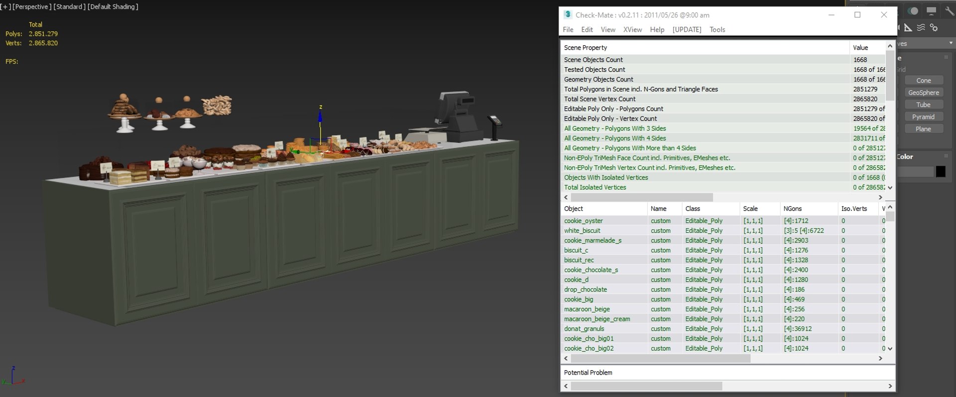Click down arrow of object list scrollbar
Screen dimensions: 956x397
pos(890,349)
